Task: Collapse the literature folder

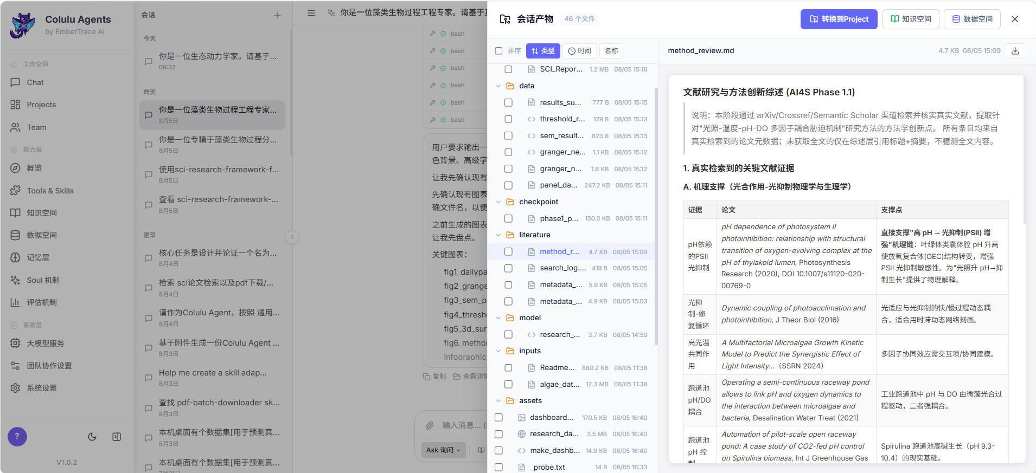Action: pos(498,235)
